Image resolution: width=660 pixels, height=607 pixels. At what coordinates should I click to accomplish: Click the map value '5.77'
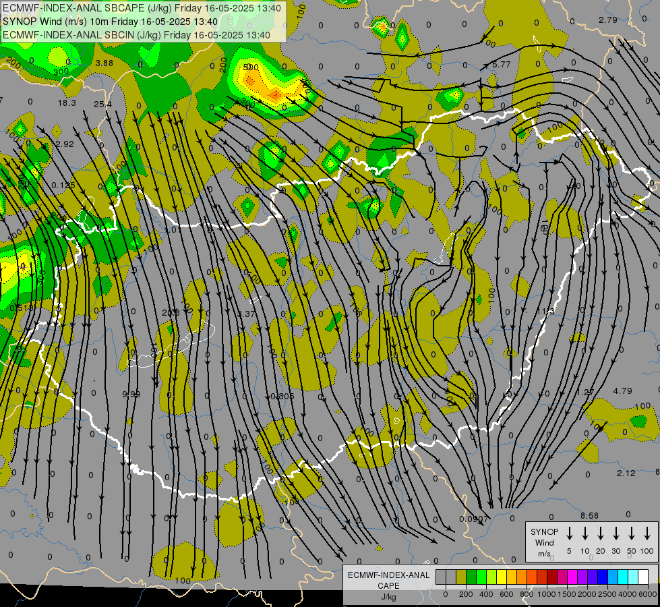(502, 65)
